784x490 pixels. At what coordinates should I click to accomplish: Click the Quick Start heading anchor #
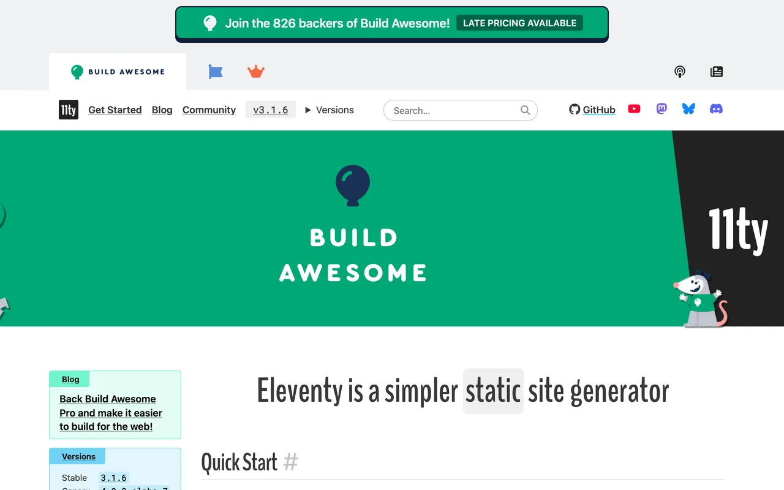click(291, 462)
